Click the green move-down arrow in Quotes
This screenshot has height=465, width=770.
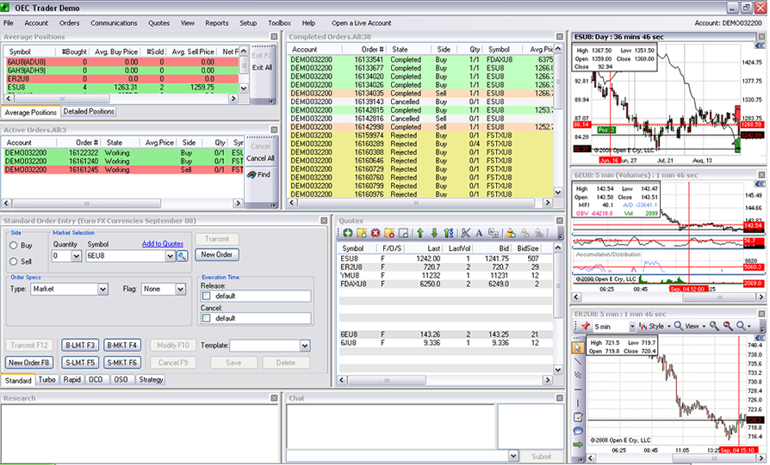[x=434, y=233]
